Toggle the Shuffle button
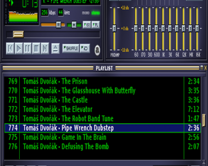The width and height of the screenshot is (208, 166). coord(71,49)
